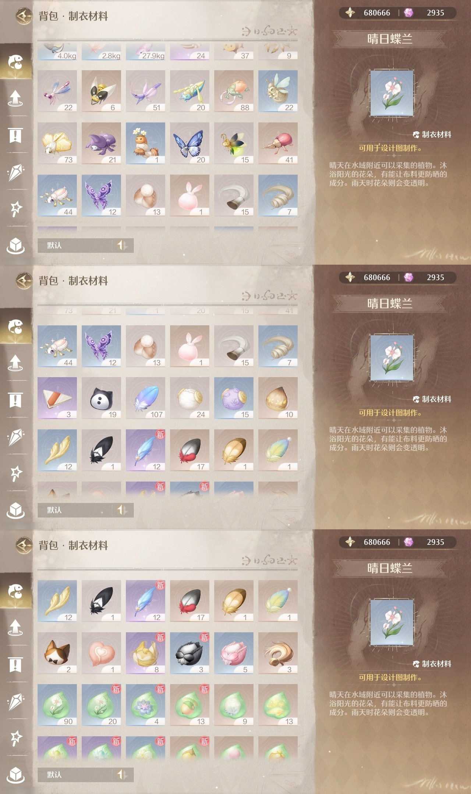Screen dimensions: 471x794
Task: Open the cube category tab in the topmost sidebar
Action: [16, 245]
